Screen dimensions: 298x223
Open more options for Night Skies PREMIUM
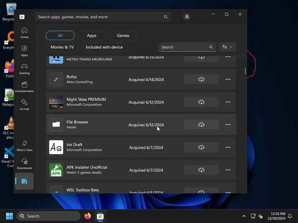tap(228, 102)
